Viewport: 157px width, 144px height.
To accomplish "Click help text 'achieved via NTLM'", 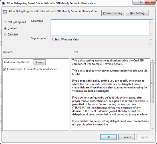I will (x=110, y=72).
